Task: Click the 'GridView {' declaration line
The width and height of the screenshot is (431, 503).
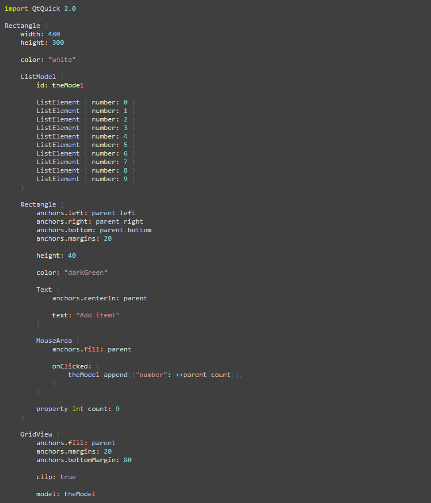Action: 40,434
